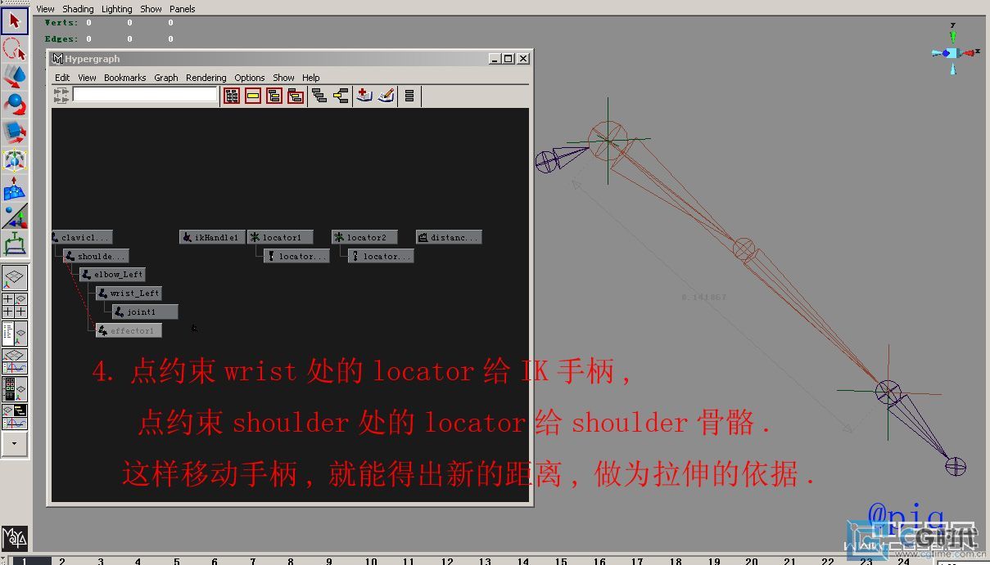Select the arrow Select tool
This screenshot has width=990, height=565.
tap(15, 21)
